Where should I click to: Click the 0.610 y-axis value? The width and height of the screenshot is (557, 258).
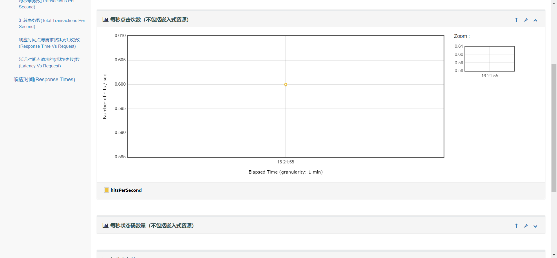pos(120,36)
